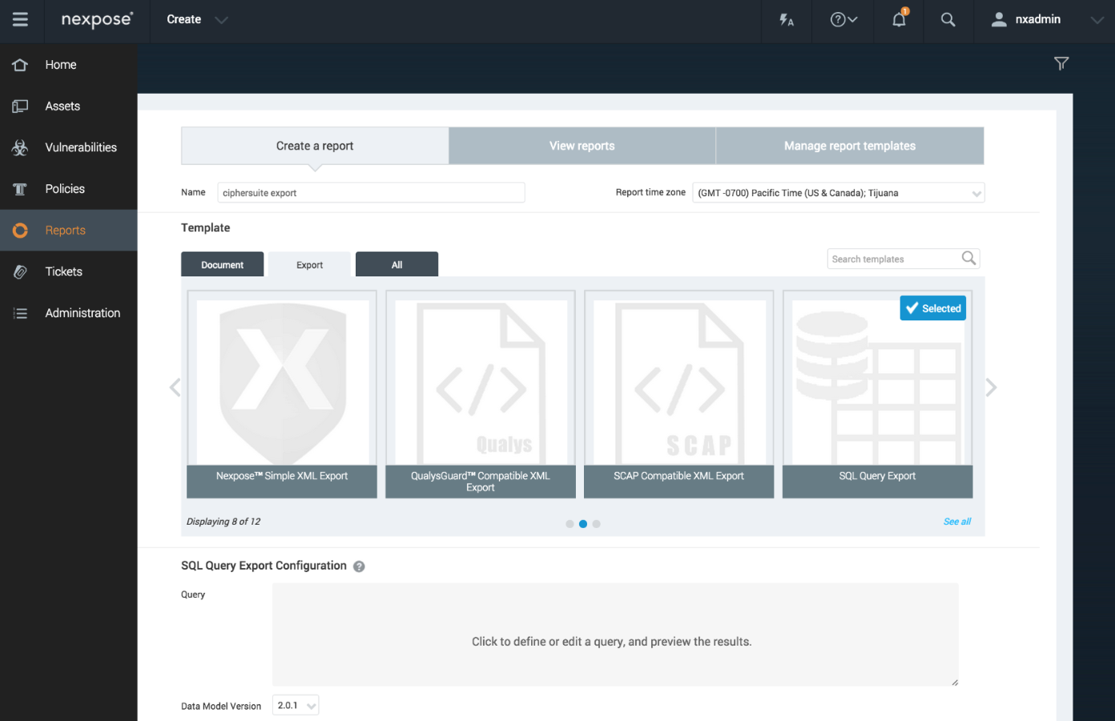1115x721 pixels.
Task: Click the SQL Query Export Configuration help icon
Action: 359,566
